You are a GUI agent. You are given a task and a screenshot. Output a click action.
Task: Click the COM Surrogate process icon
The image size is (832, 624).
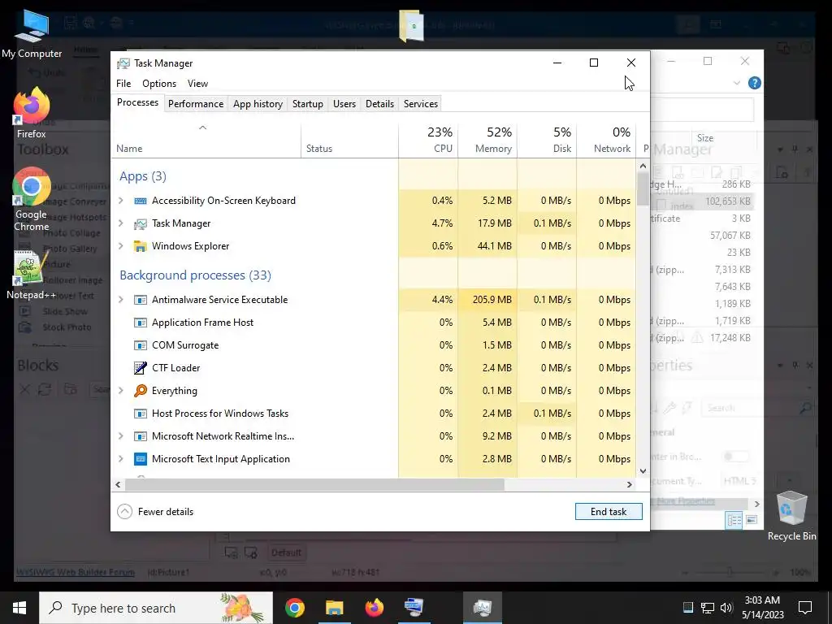(x=140, y=345)
